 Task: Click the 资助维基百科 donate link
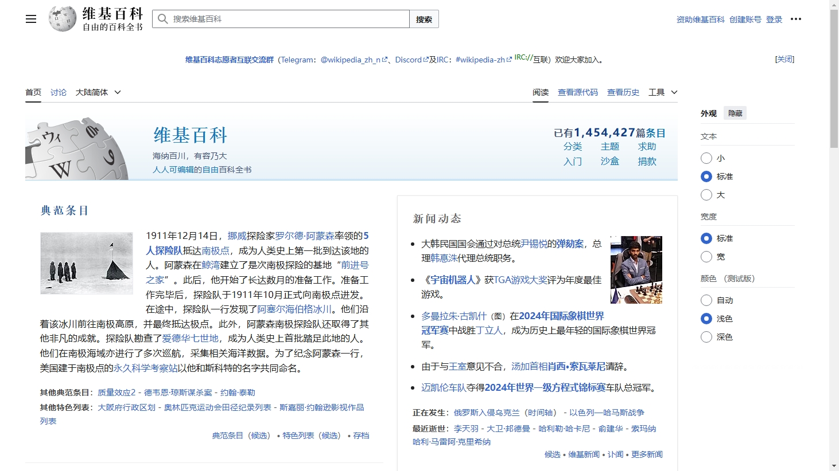(x=701, y=19)
